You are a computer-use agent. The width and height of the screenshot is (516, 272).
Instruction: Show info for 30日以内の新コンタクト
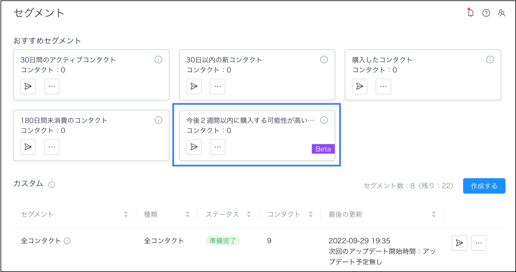tap(324, 60)
